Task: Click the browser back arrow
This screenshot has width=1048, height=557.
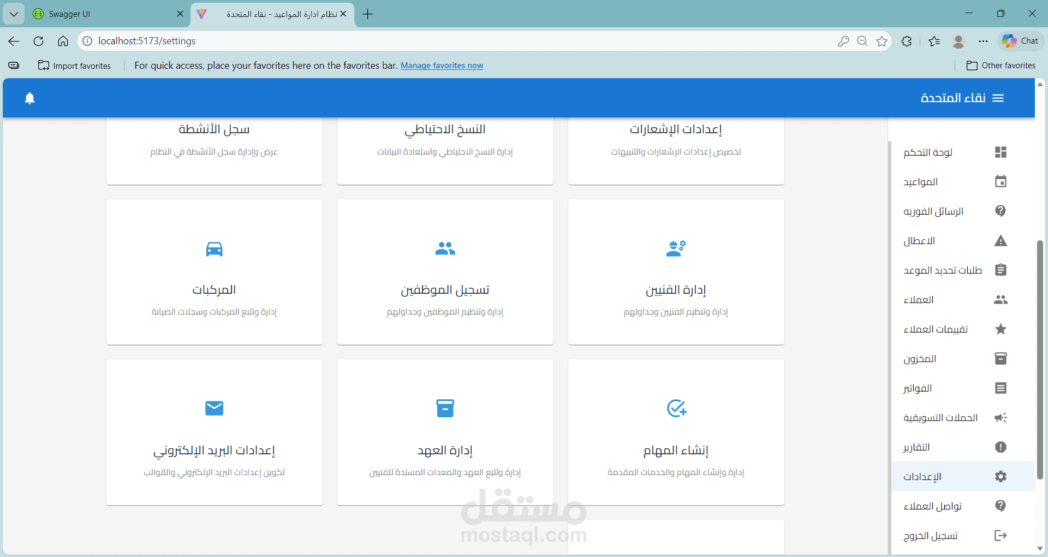Action: pos(14,41)
